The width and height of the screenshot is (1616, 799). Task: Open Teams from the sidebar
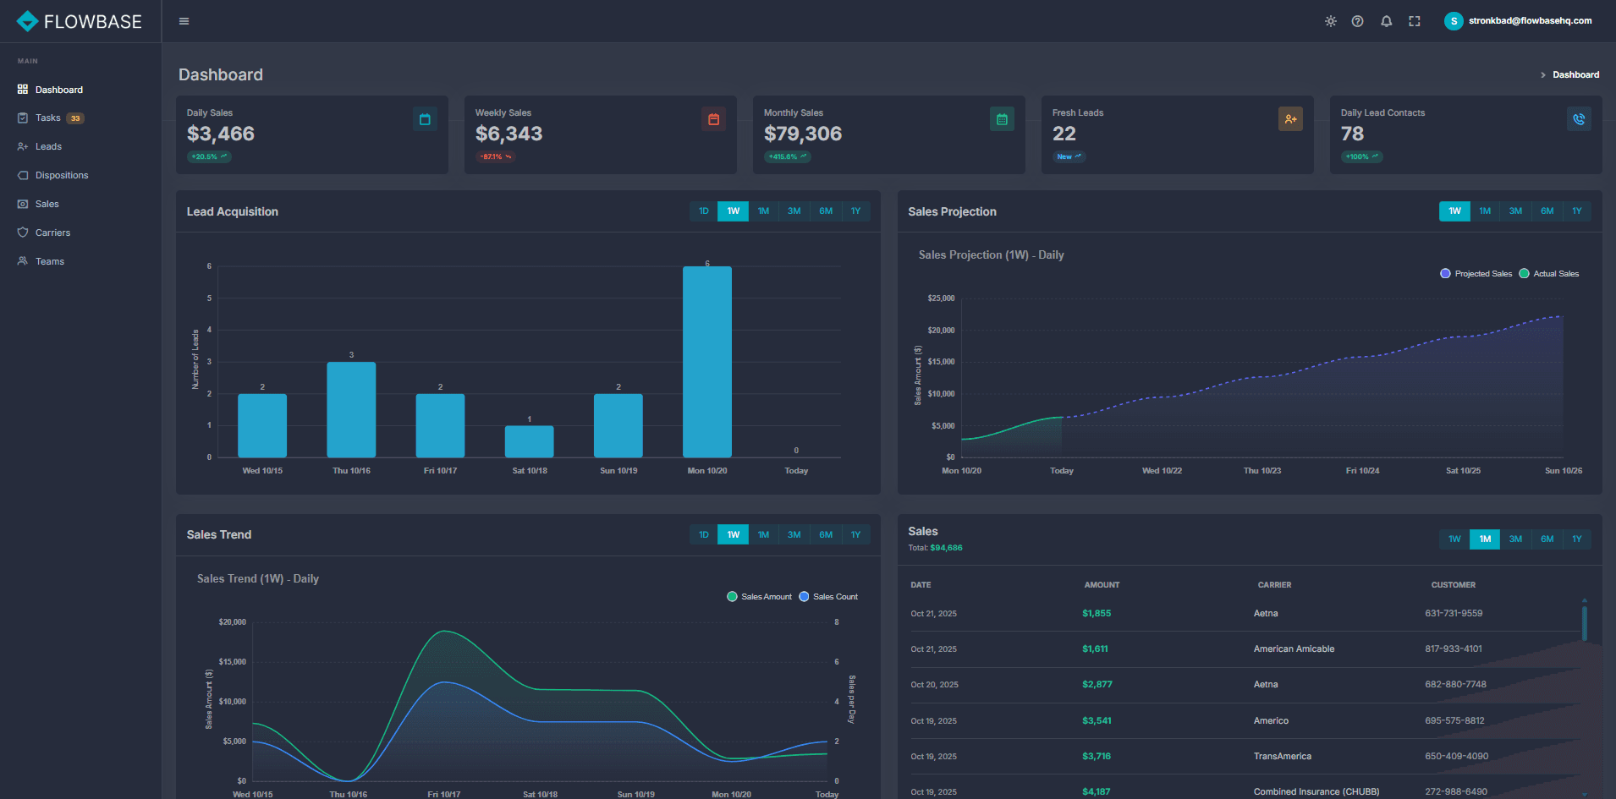(x=49, y=261)
